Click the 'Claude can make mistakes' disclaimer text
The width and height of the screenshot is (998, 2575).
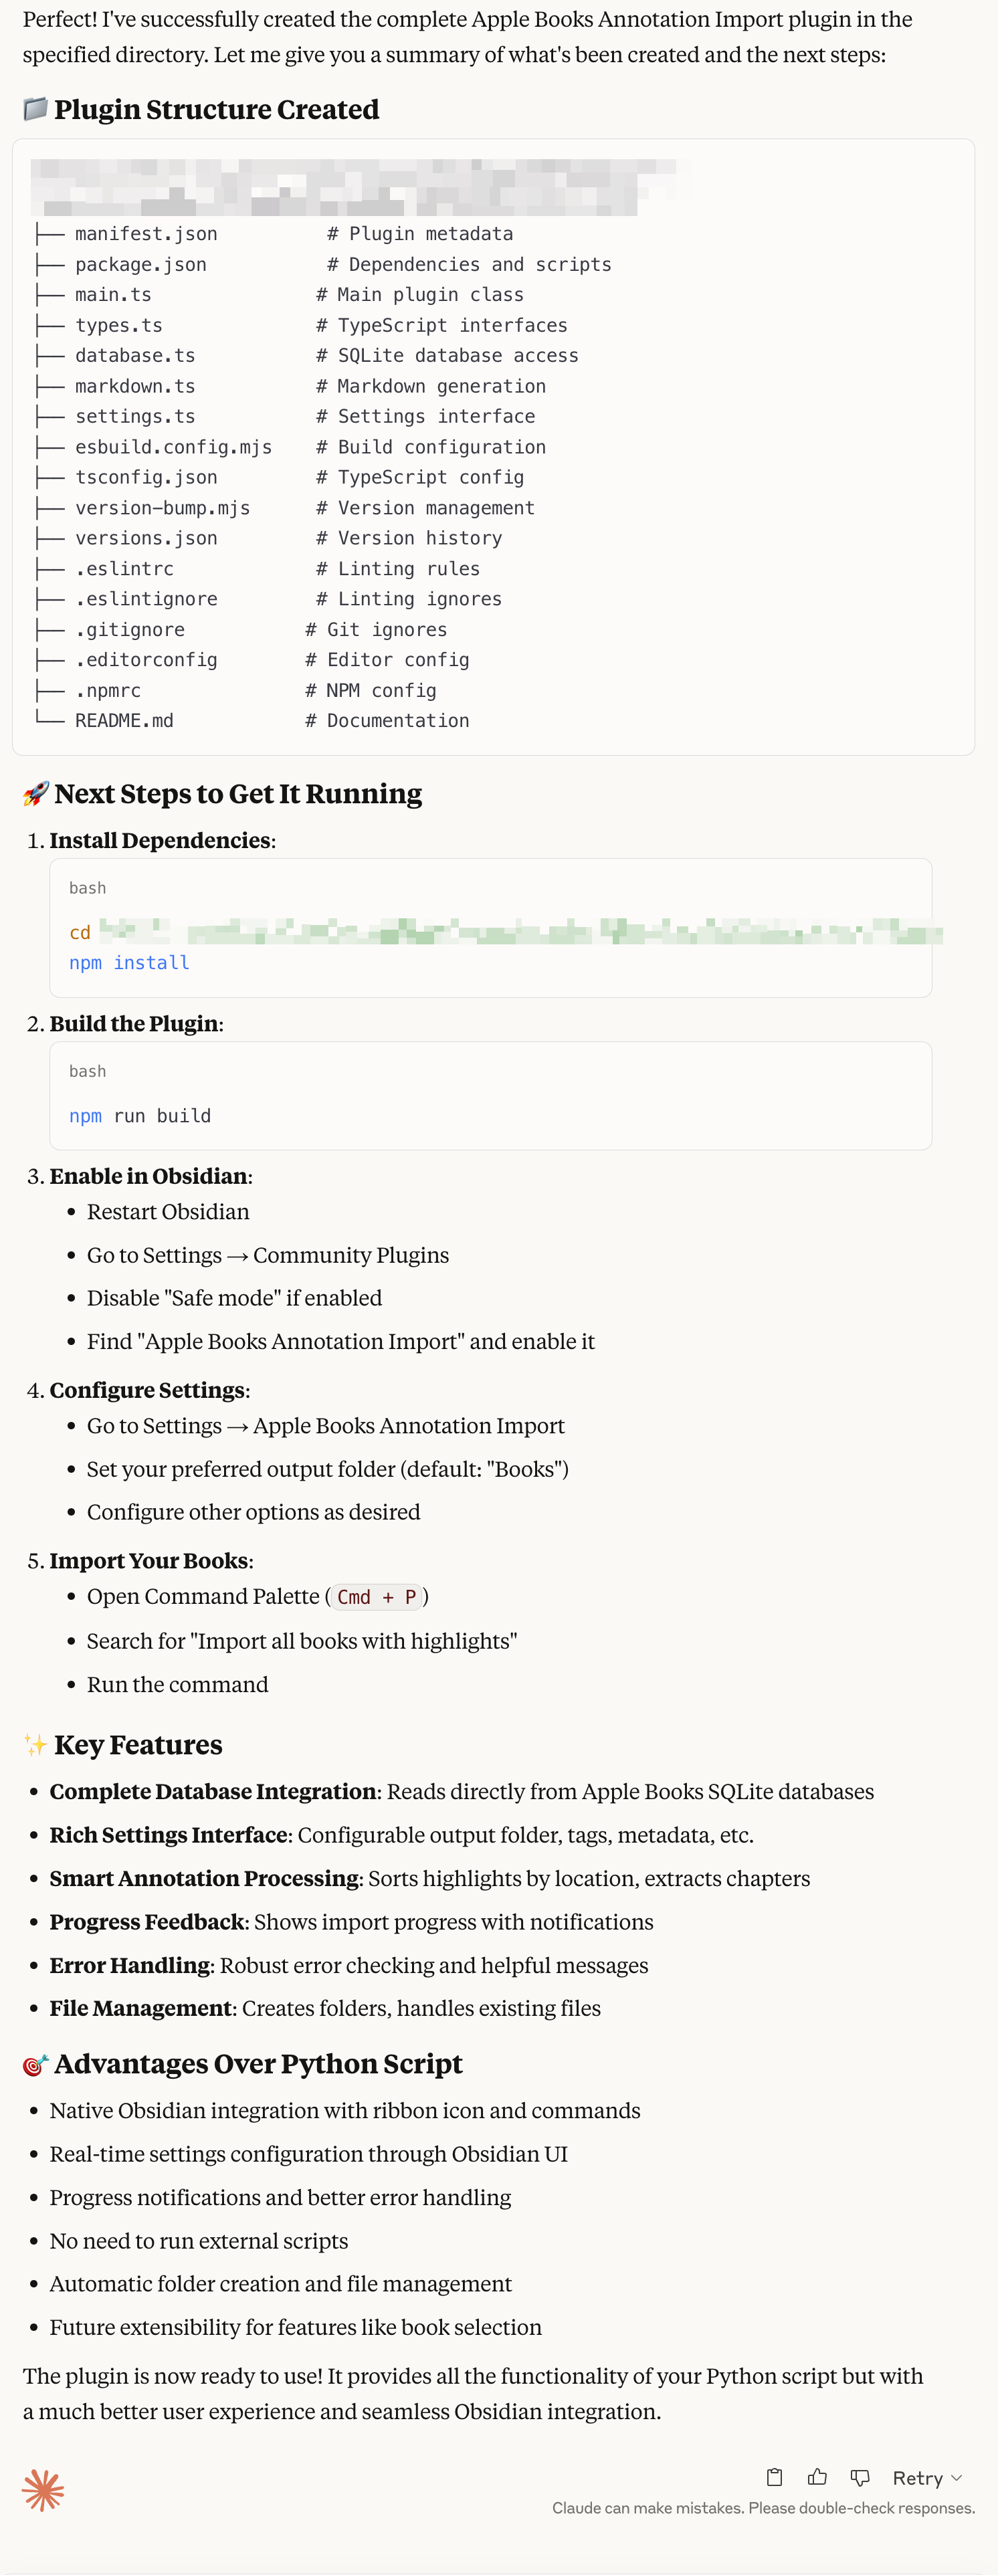pyautogui.click(x=763, y=2507)
